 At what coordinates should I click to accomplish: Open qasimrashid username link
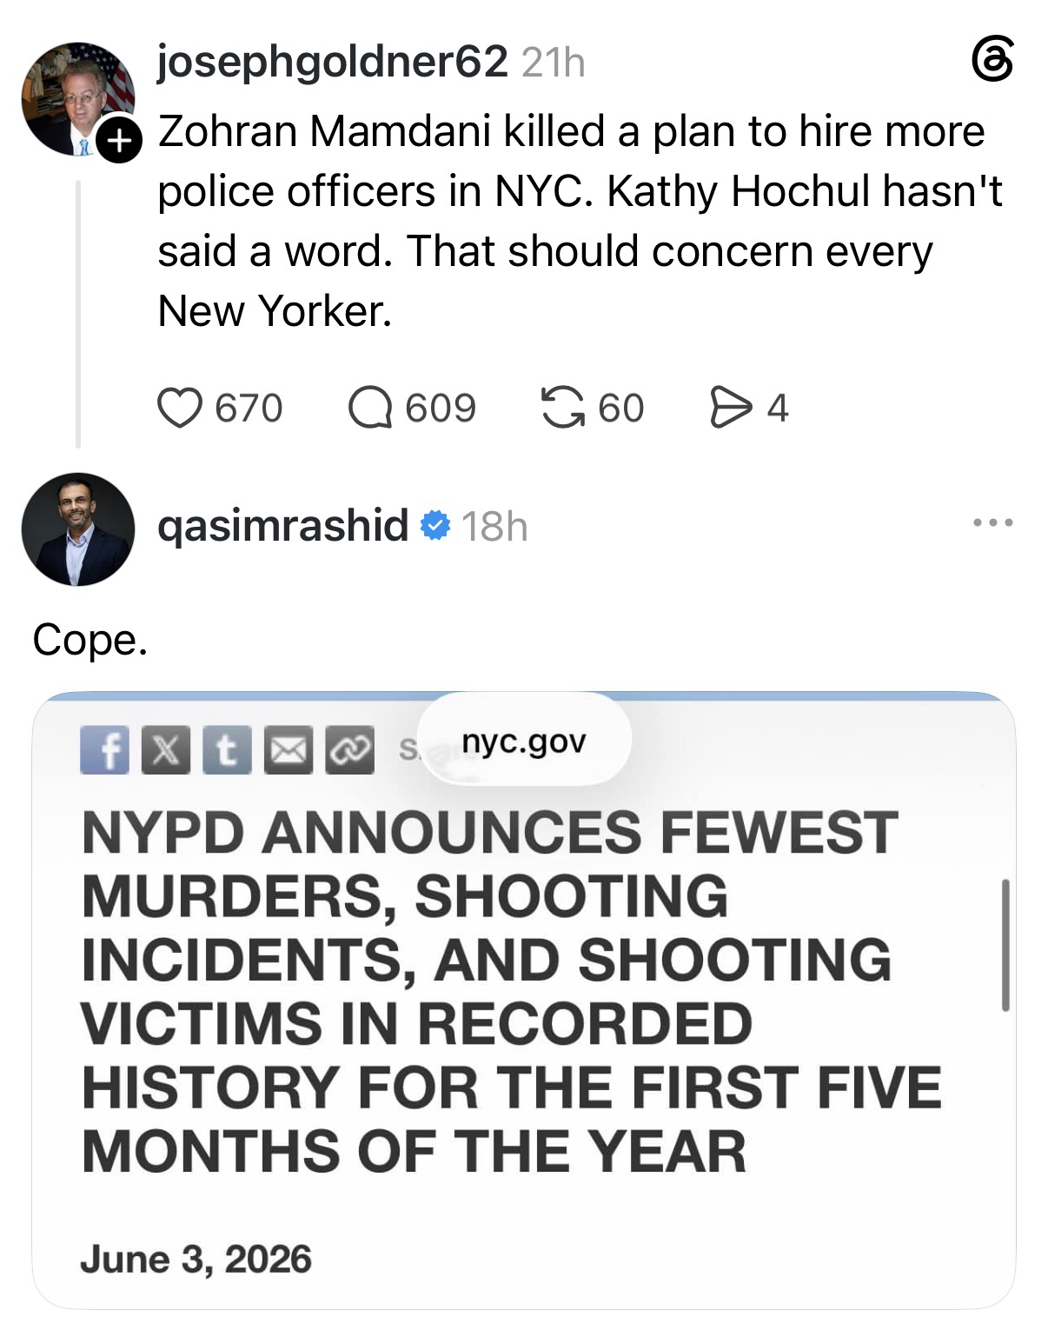(283, 524)
